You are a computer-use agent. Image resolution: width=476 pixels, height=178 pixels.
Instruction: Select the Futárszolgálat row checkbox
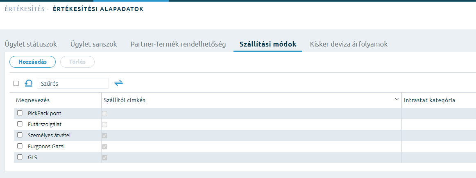tap(20, 124)
